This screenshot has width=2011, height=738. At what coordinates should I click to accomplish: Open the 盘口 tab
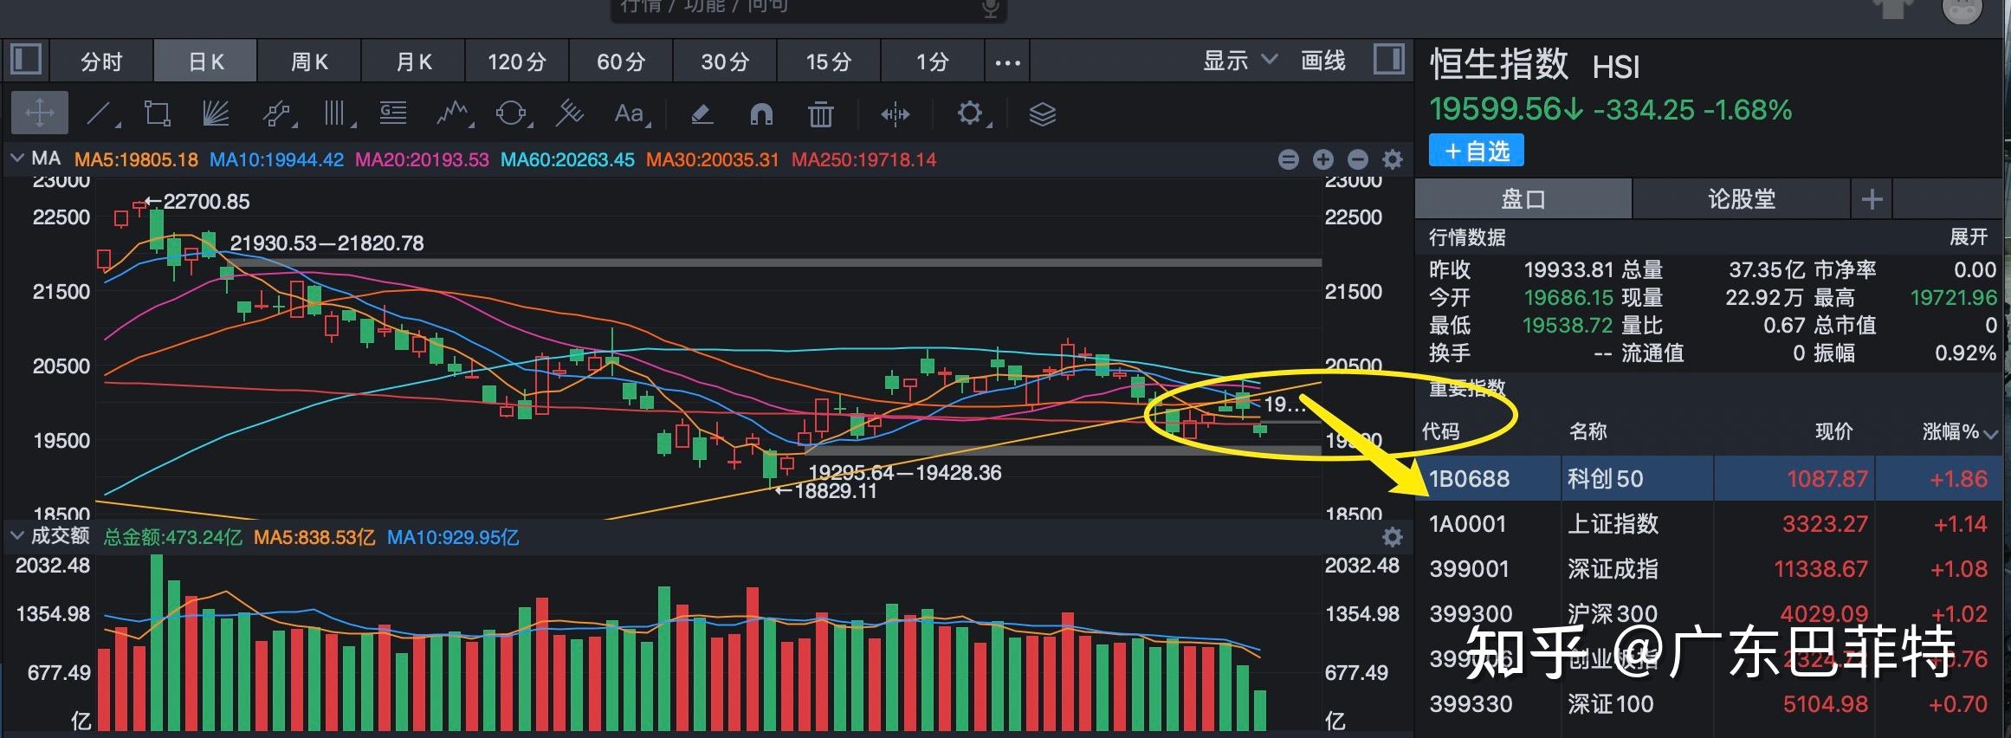pos(1523,200)
